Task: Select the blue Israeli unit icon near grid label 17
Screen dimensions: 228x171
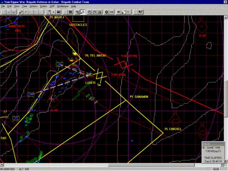Action: click(15, 118)
